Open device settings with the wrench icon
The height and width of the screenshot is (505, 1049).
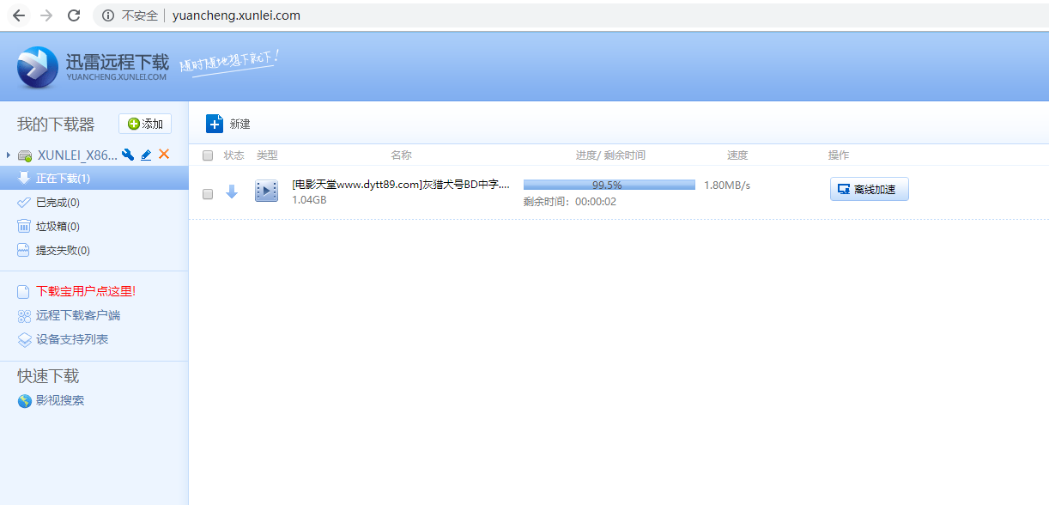coord(128,155)
